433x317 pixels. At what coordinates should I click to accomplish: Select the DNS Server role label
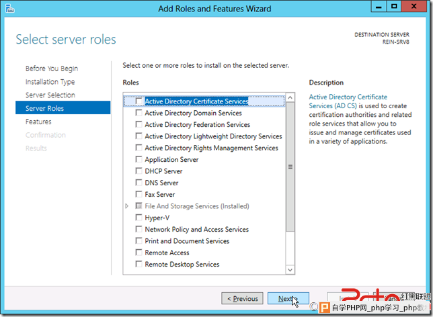pos(161,183)
